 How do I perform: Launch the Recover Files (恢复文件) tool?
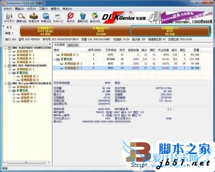pyautogui.click(x=34, y=18)
